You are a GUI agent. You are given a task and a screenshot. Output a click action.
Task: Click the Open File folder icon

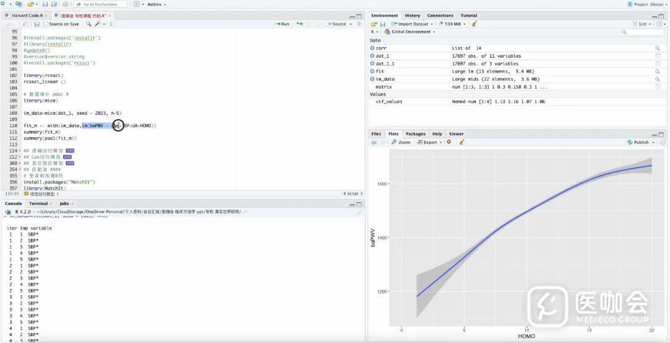30,4
